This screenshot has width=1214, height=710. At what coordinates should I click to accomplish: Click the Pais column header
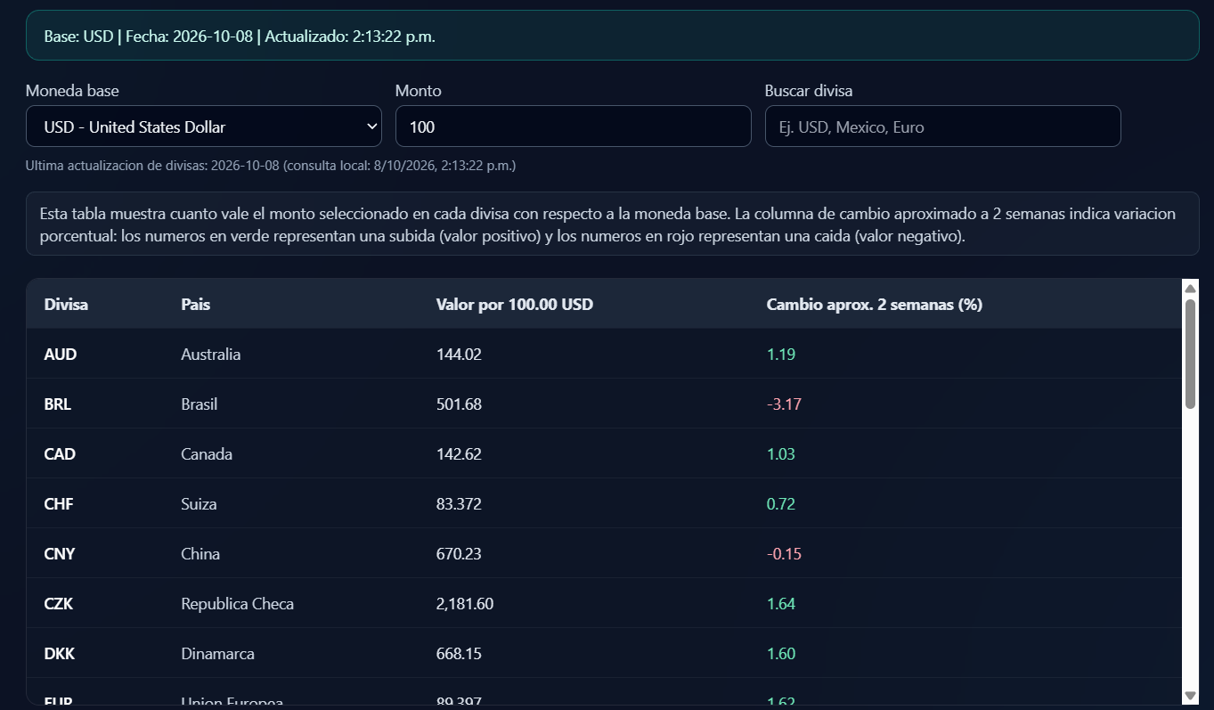coord(195,305)
